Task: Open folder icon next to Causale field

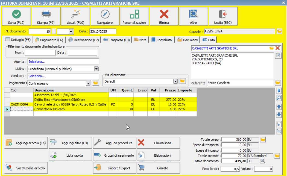Action: tap(279, 31)
